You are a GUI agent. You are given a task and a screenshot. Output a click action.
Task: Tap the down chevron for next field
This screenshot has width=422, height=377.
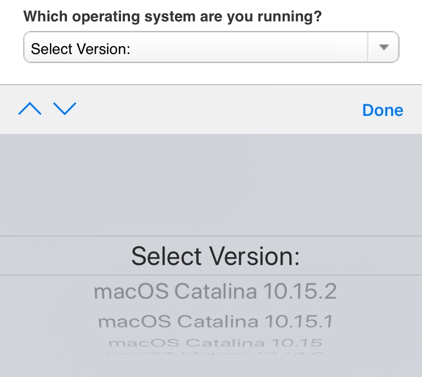pos(65,109)
